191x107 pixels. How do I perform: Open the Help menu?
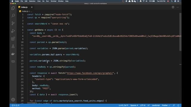pos(67,1)
